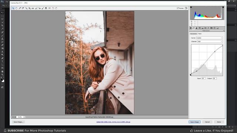The width and height of the screenshot is (237, 133).
Task: Open the Curve preset dropdown
Action: 209,38
